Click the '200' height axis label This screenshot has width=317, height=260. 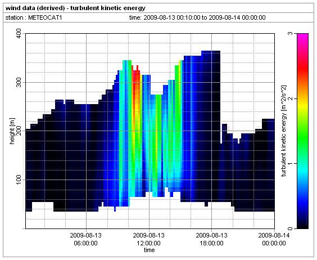coord(19,131)
